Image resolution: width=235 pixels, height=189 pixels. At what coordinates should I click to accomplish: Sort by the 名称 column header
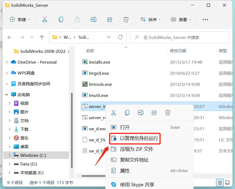coord(90,51)
